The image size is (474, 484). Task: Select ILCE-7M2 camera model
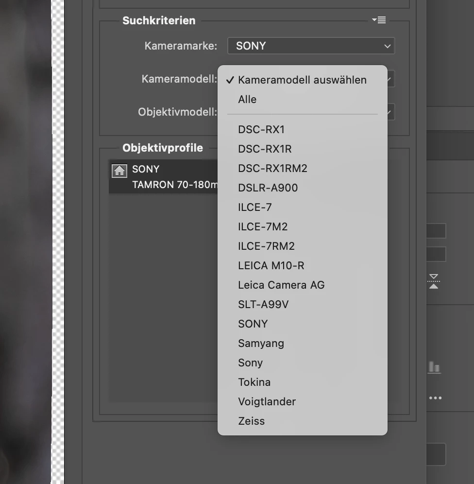click(x=302, y=226)
